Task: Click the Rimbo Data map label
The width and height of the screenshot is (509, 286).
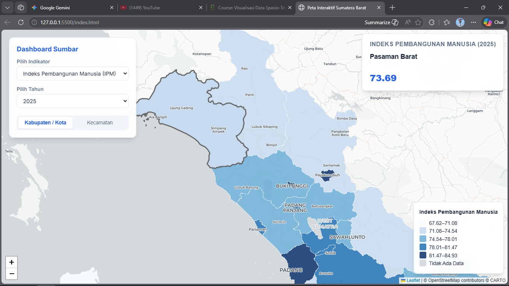Action: point(347,118)
